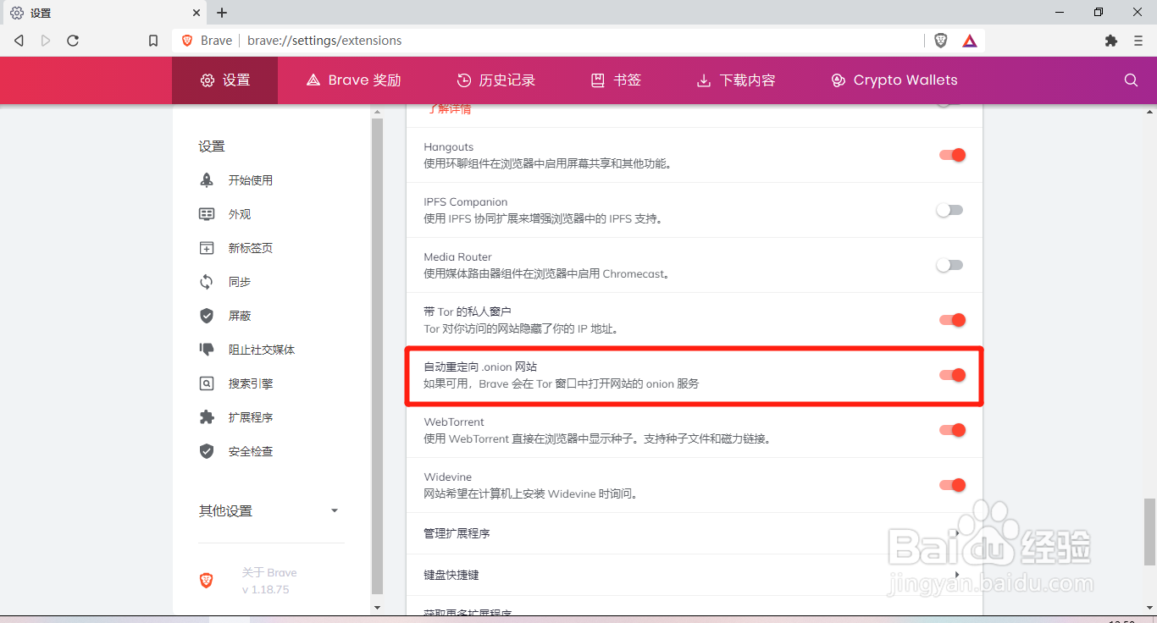Click 关于 Brave link
The image size is (1157, 623).
[x=269, y=572]
